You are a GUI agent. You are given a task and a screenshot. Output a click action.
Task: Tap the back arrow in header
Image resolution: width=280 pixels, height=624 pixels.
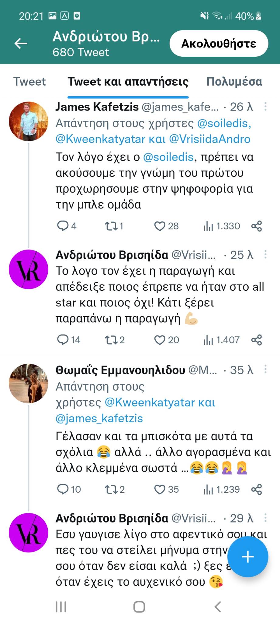click(21, 44)
